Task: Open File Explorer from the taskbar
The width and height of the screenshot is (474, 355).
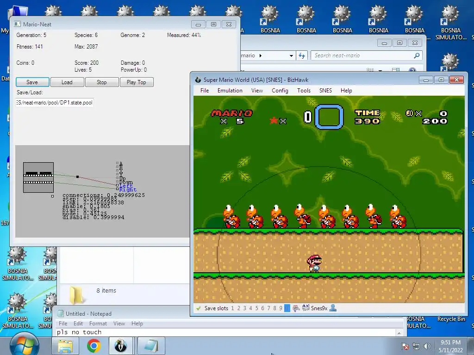Action: [x=65, y=346]
